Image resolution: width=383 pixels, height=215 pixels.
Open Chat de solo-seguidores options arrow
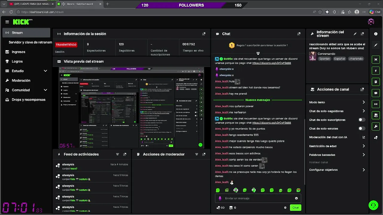pos(364,111)
